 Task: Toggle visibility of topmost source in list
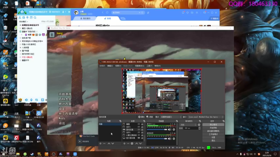coord(139,124)
